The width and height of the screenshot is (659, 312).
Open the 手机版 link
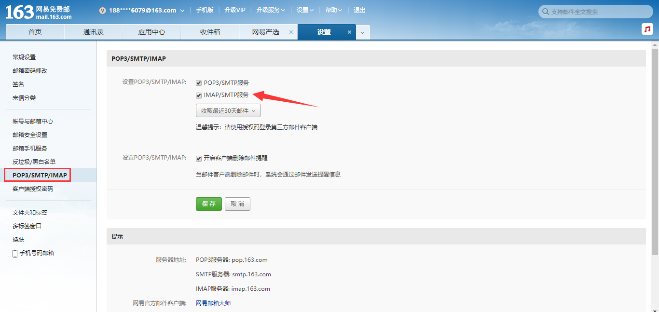tap(205, 10)
